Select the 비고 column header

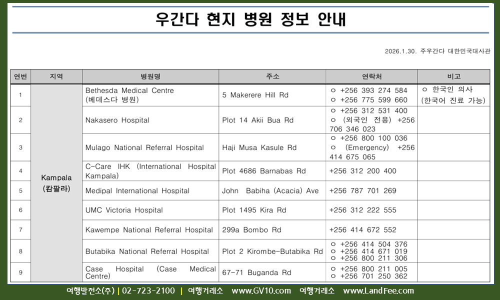pyautogui.click(x=453, y=76)
